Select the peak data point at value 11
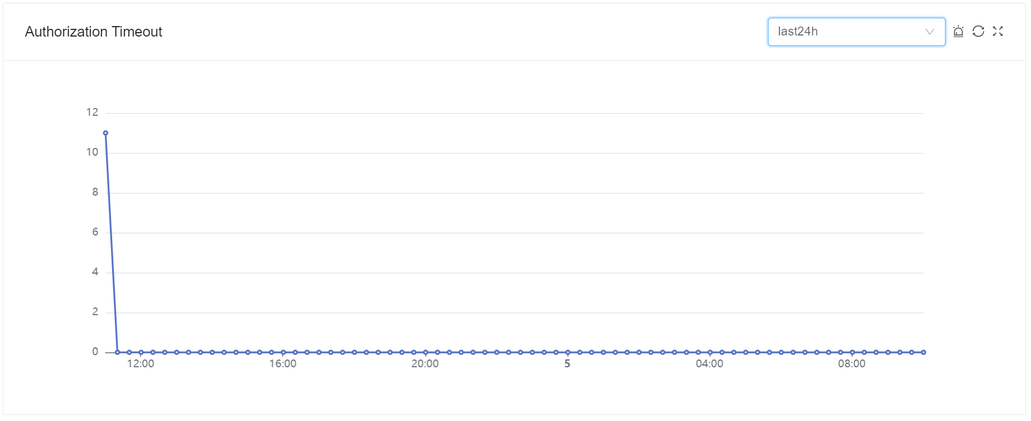 [x=105, y=133]
